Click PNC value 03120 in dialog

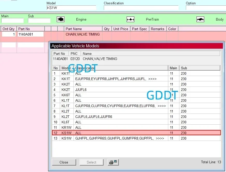click(x=75, y=59)
